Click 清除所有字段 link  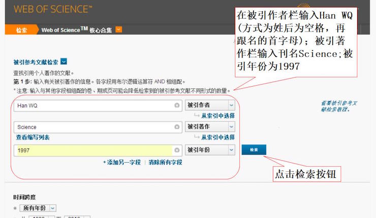coord(165,162)
